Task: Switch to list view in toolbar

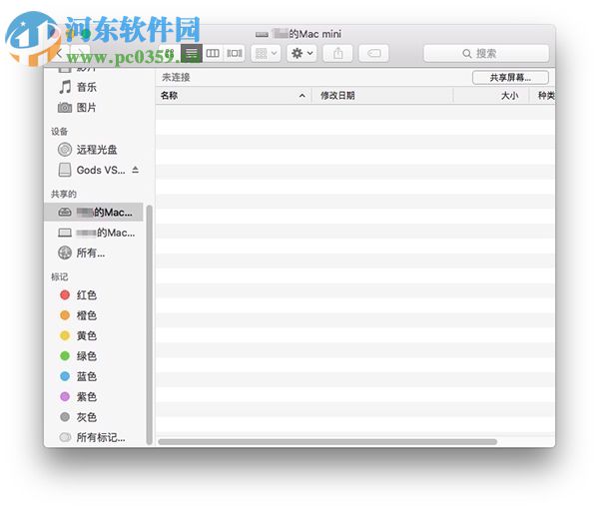Action: [x=192, y=53]
